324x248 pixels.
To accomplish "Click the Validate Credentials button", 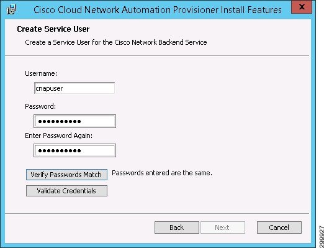I will click(x=66, y=191).
